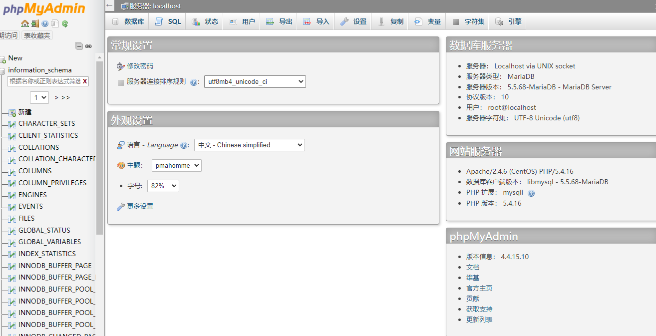Open the font size dropdown showing 82%
The width and height of the screenshot is (656, 336).
pos(163,186)
